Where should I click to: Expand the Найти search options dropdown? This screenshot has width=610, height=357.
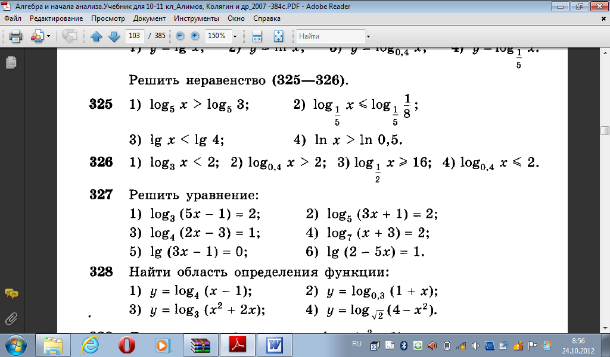click(x=368, y=36)
